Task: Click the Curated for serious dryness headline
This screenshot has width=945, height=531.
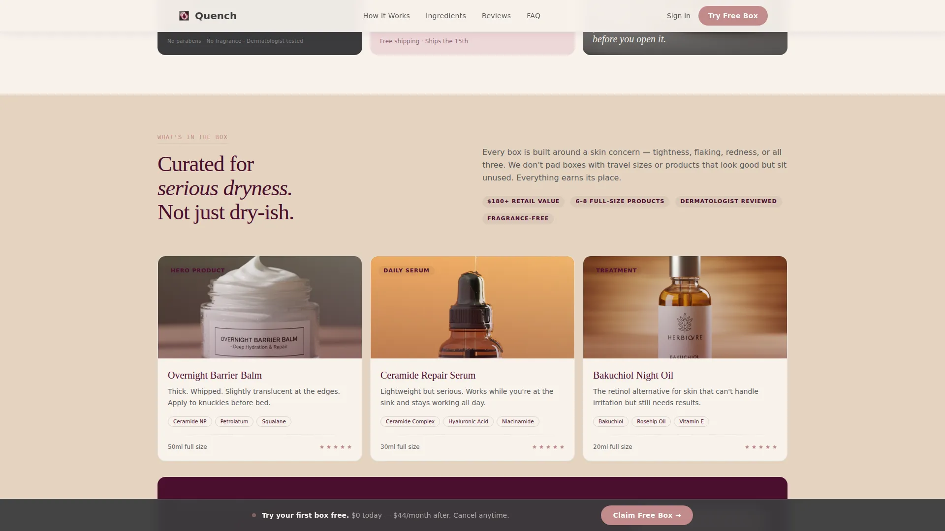Action: coord(225,188)
